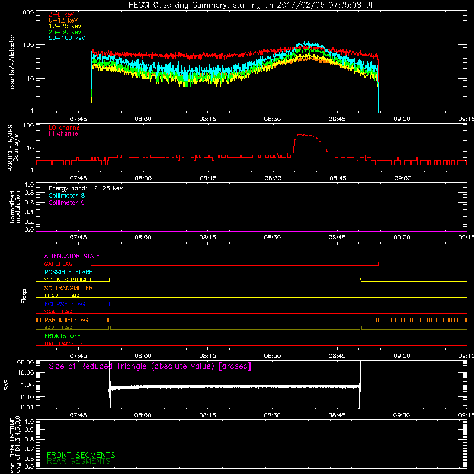Click the REAR SEGMENTS legend label
This screenshot has height=474, width=474.
pos(79,462)
